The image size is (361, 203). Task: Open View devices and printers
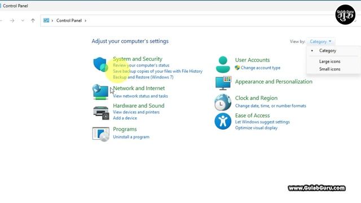[x=137, y=112]
